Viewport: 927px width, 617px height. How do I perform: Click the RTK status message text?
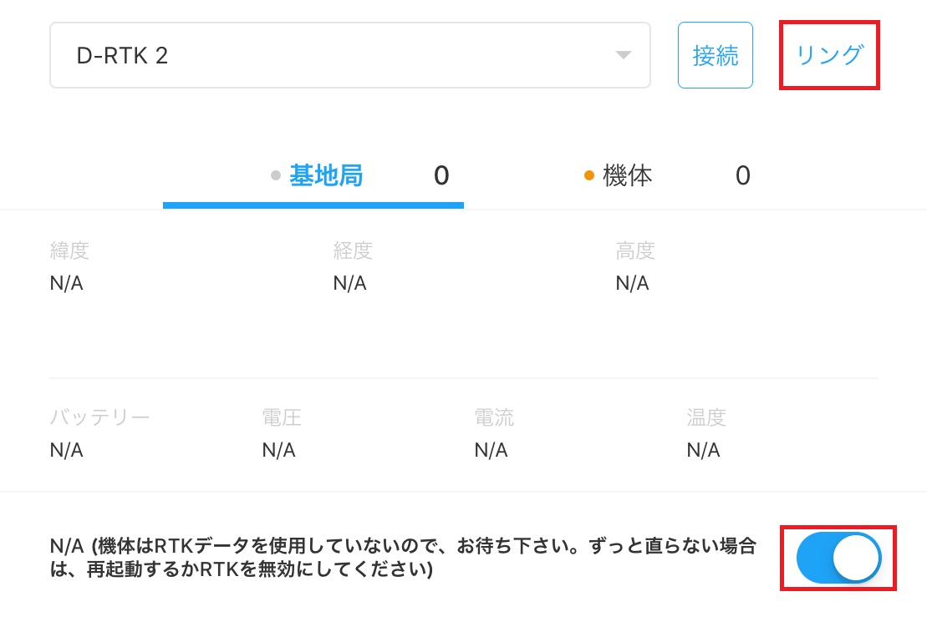[x=403, y=558]
